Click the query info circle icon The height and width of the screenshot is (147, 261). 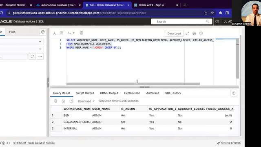64,101
